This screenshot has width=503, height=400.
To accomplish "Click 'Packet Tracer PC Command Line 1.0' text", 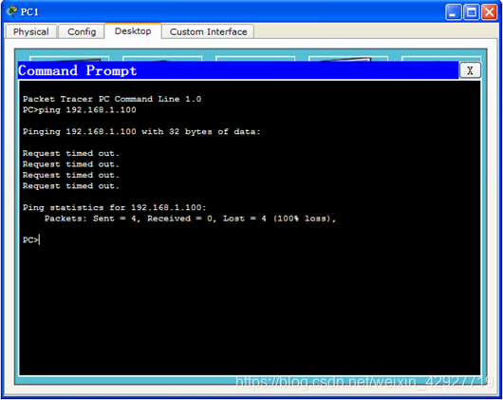I will click(x=112, y=99).
